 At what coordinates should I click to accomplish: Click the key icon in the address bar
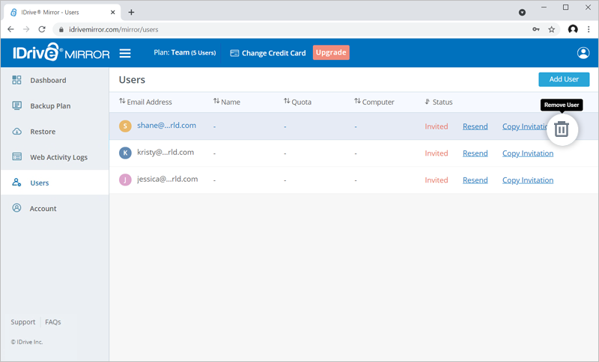536,29
